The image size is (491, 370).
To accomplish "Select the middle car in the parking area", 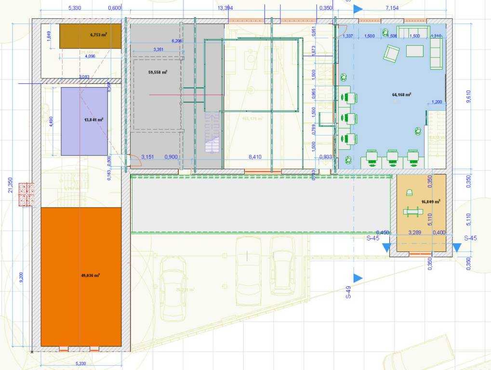I will coord(248,271).
